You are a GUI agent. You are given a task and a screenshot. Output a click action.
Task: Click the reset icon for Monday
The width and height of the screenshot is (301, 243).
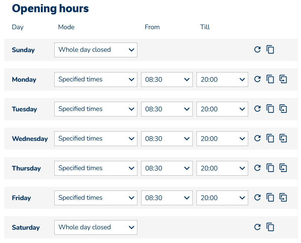257,79
